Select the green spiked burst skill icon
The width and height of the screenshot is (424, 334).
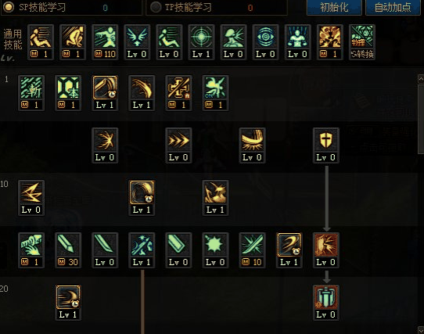[x=215, y=250]
